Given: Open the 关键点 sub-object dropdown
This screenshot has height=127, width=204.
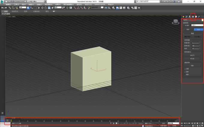Looking at the screenshot, I should (x=197, y=25).
